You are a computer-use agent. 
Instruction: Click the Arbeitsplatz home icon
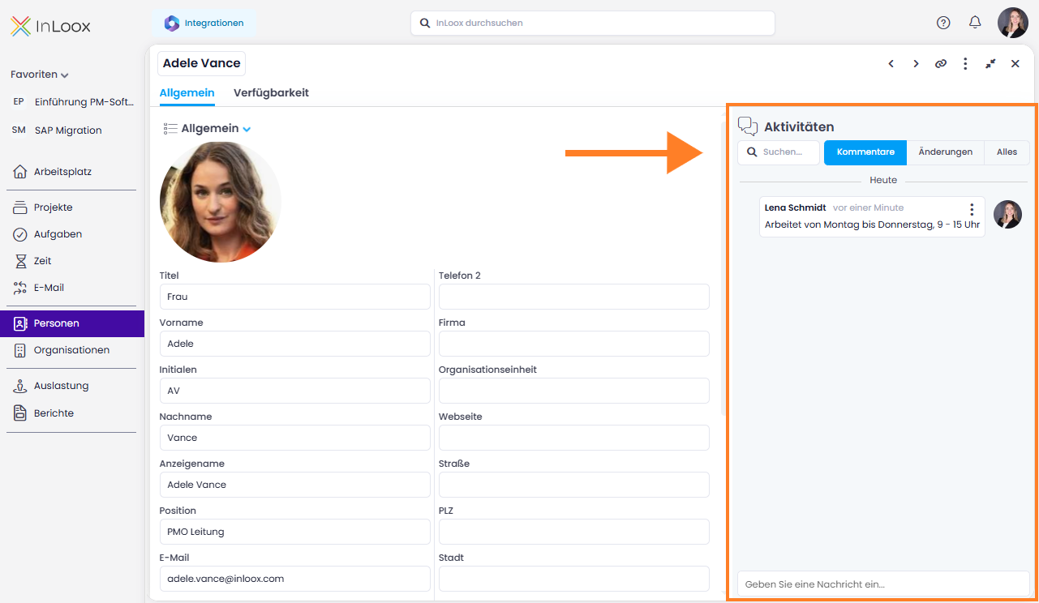point(20,172)
